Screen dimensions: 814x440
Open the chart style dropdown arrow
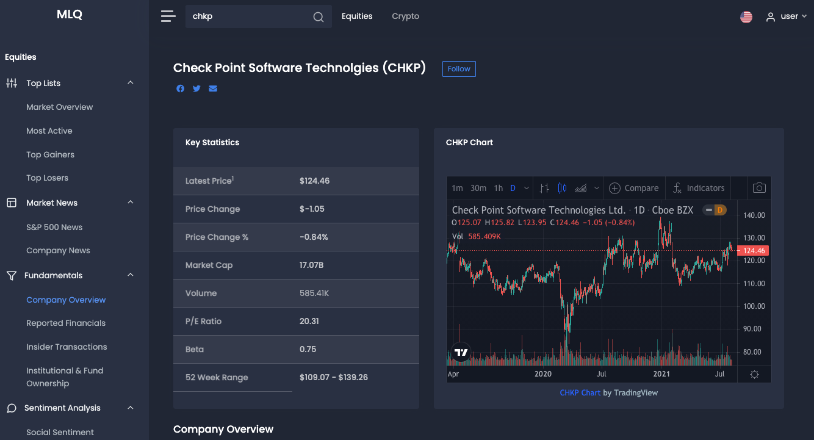[x=596, y=188]
